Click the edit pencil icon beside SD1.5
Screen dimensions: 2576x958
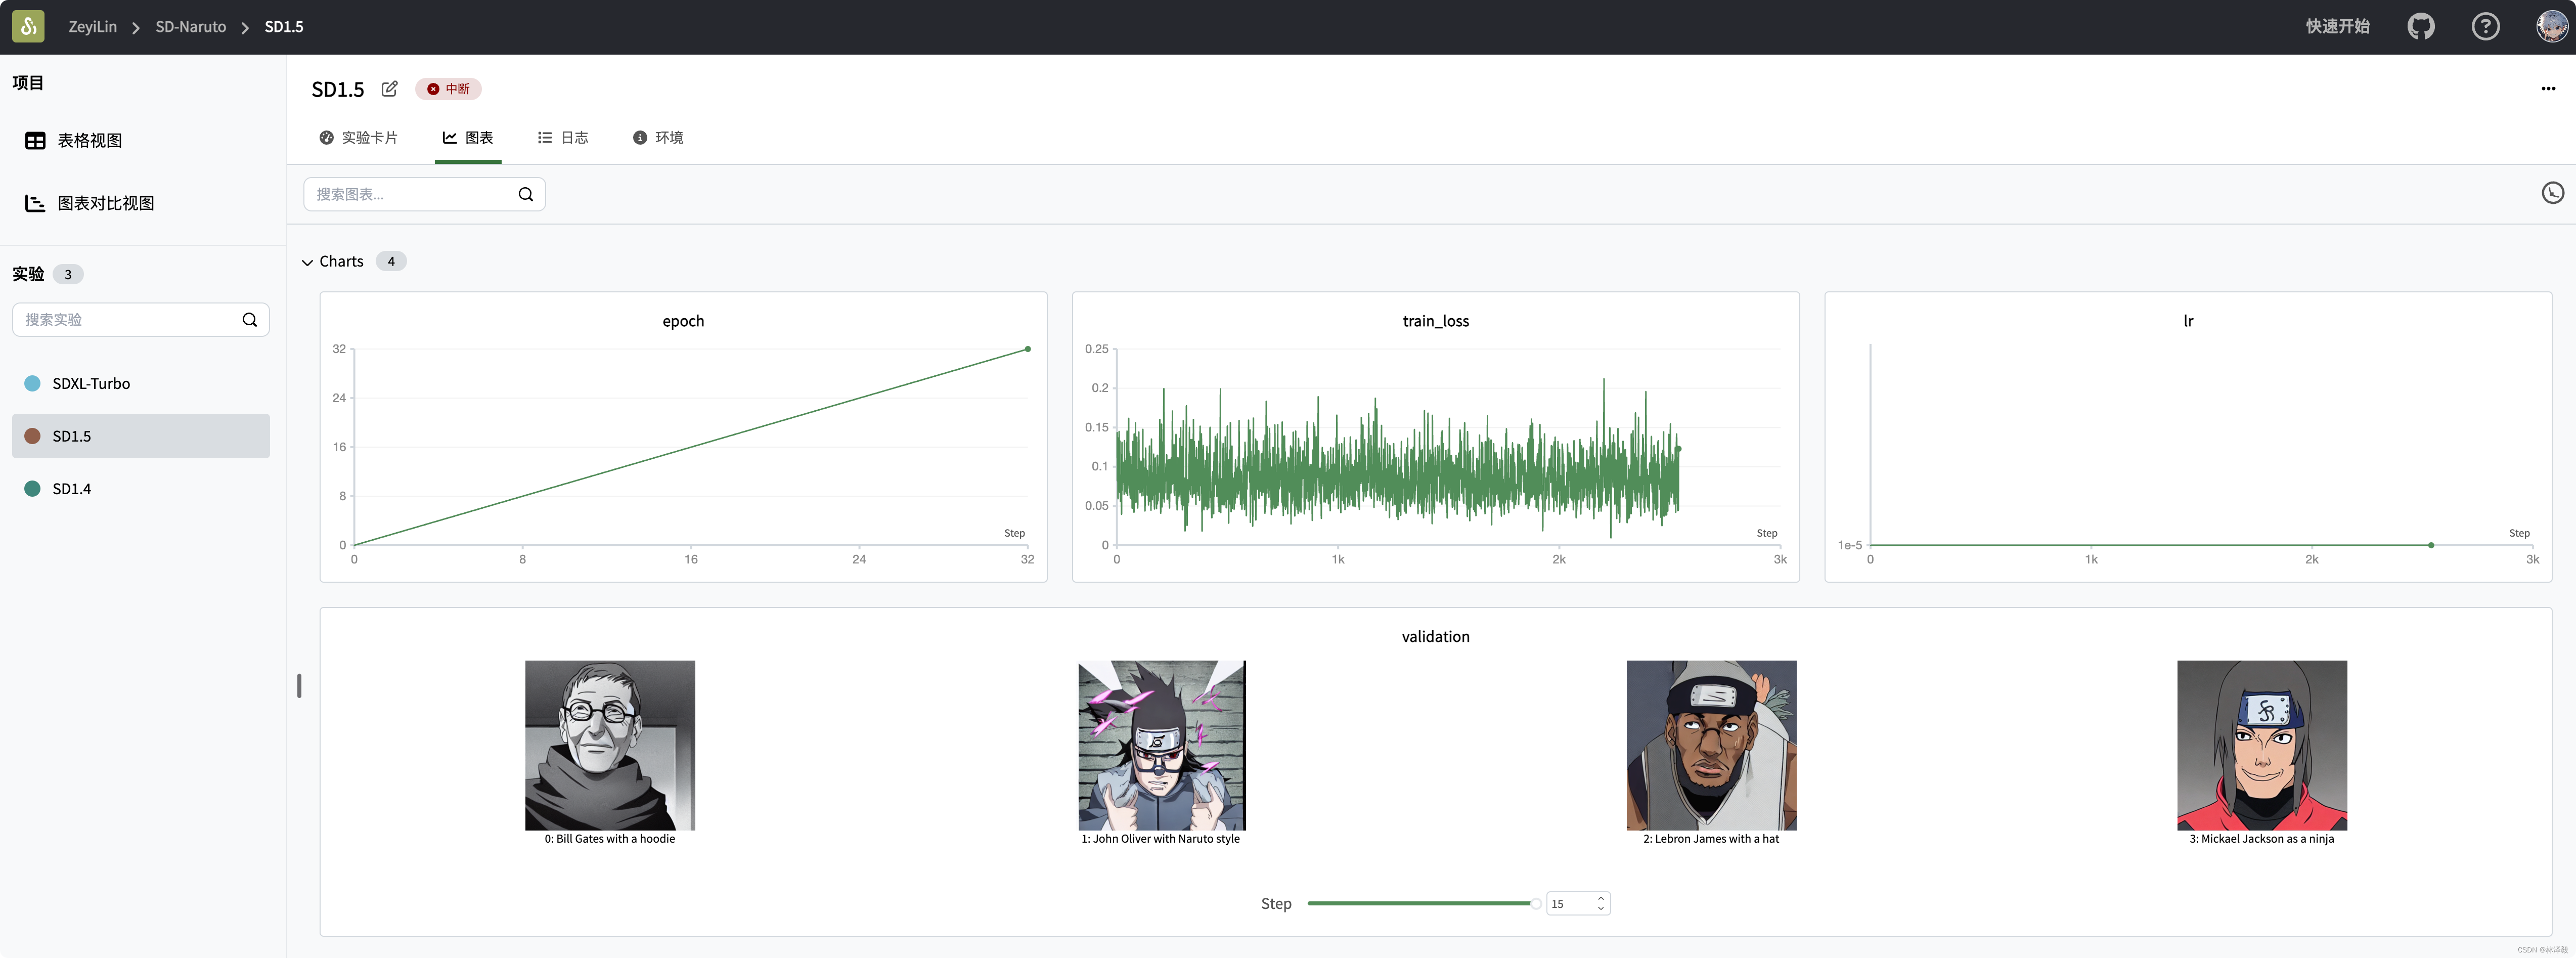(389, 89)
